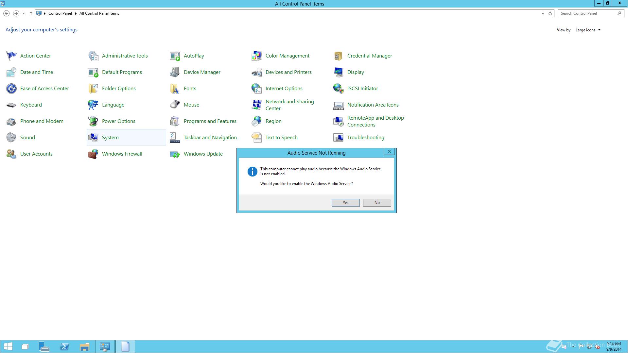
Task: Open the Fonts icon
Action: 175,89
